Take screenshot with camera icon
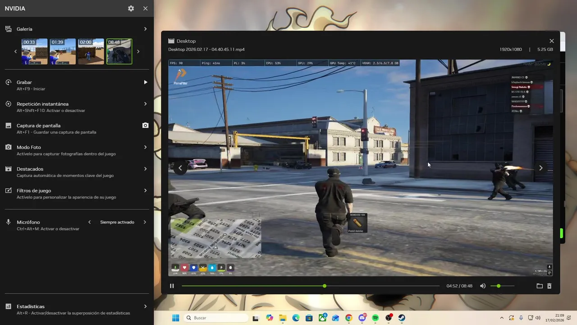The height and width of the screenshot is (325, 577). click(145, 125)
